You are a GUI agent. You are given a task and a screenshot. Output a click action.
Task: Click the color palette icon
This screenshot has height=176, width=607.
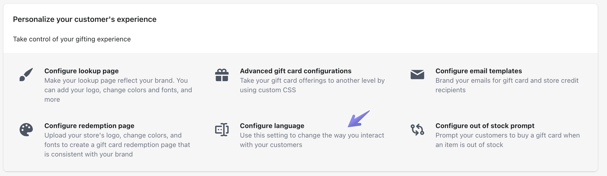click(x=26, y=130)
